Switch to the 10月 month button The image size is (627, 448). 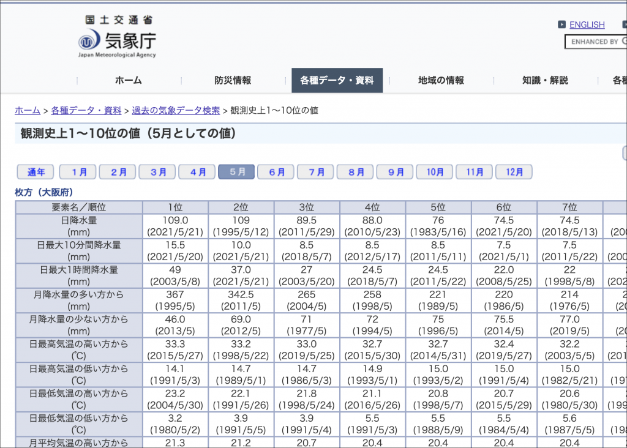[x=434, y=172]
